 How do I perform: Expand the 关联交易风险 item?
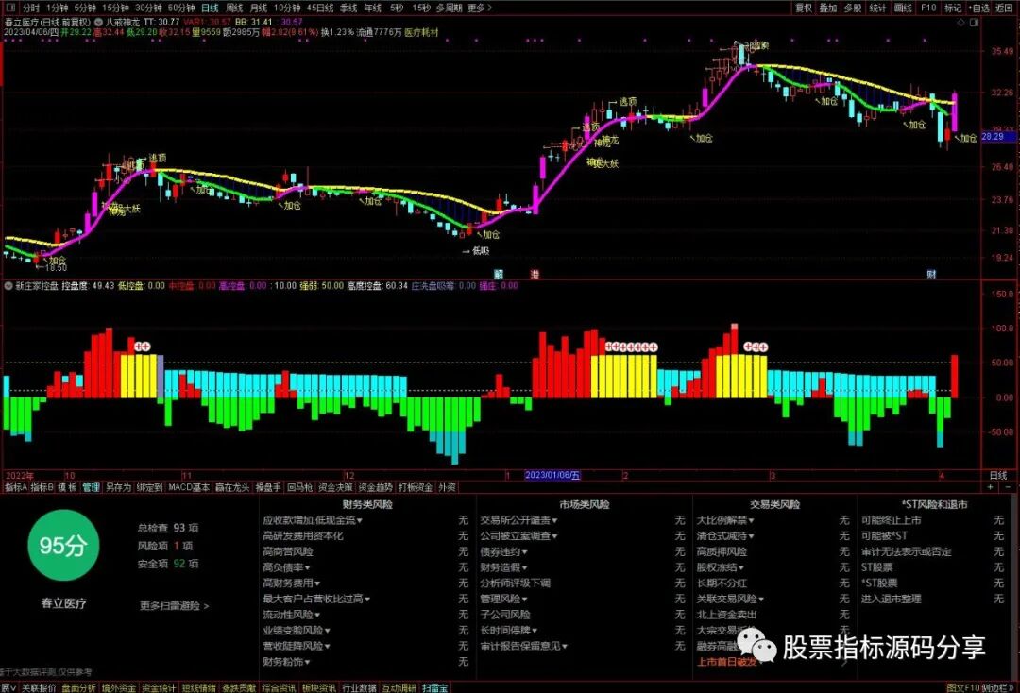761,600
